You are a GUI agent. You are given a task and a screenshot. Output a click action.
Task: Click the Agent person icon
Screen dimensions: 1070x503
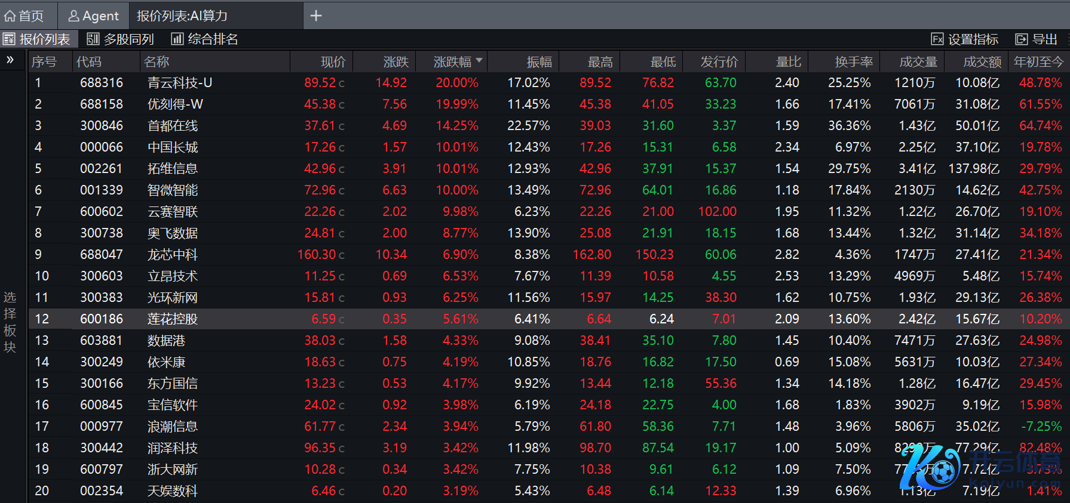pos(73,16)
